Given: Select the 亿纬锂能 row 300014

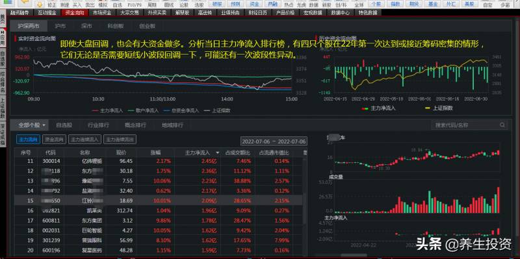Looking at the screenshot, I should (x=158, y=161).
